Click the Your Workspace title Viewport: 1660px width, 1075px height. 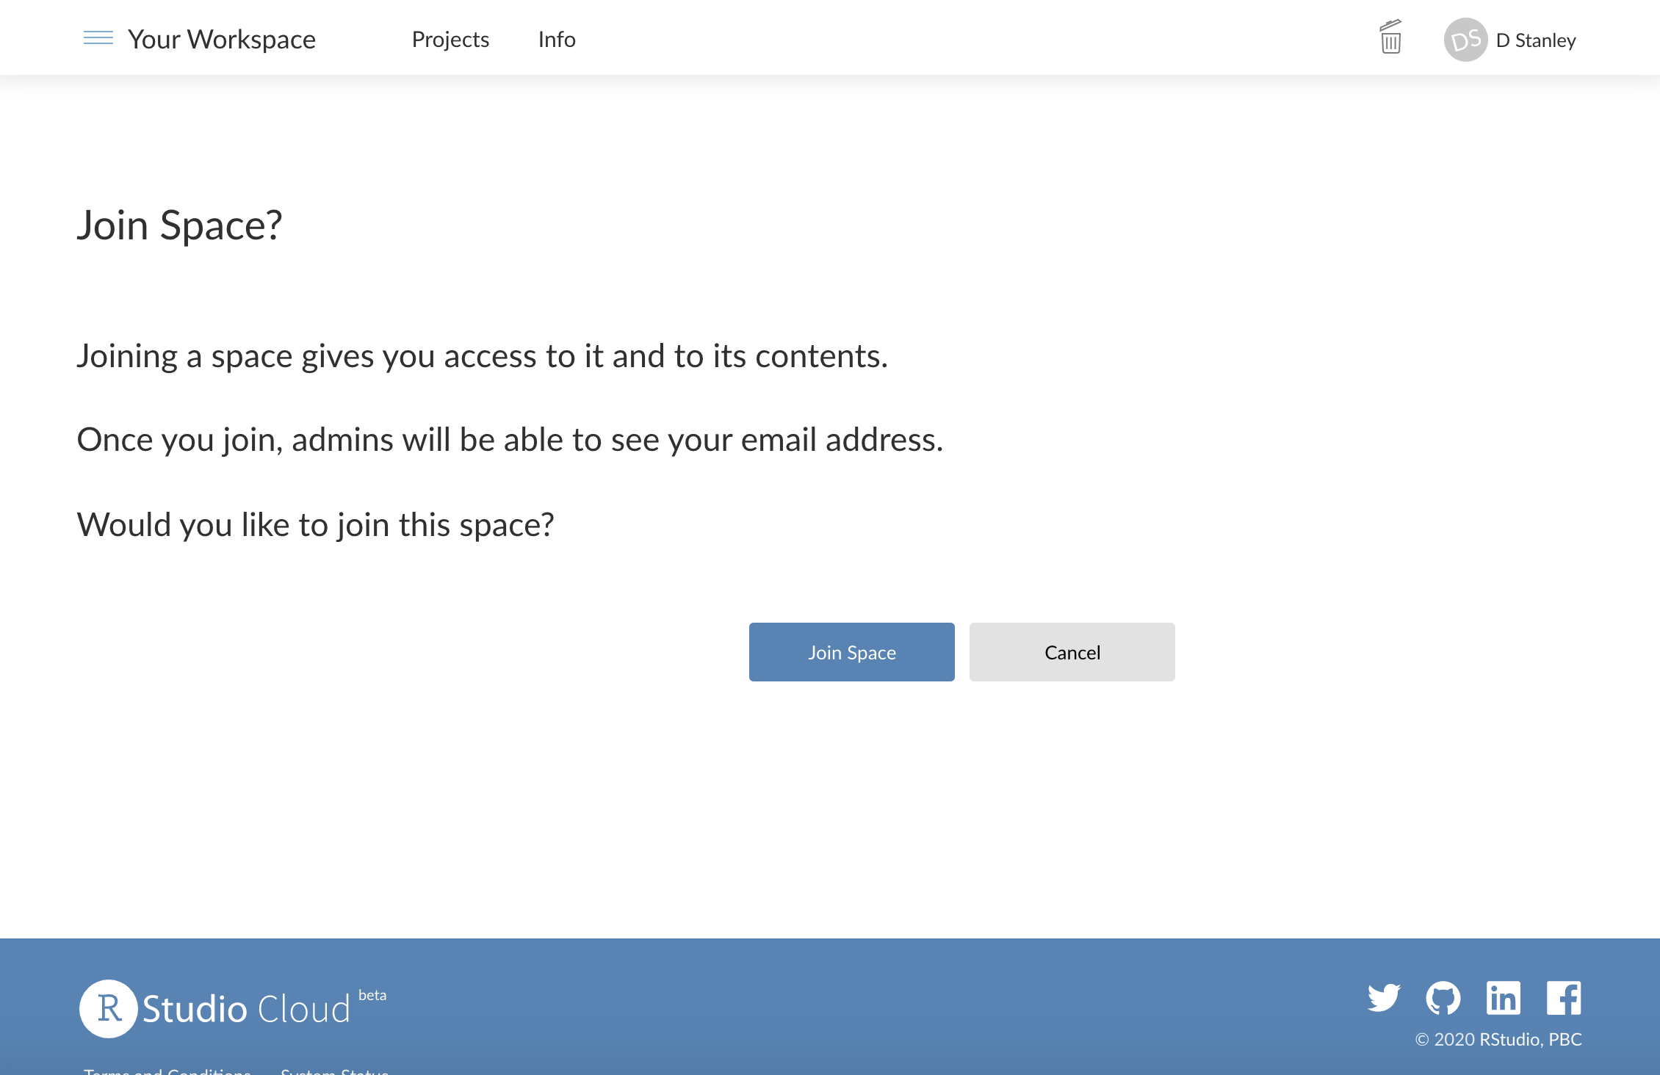(x=221, y=40)
